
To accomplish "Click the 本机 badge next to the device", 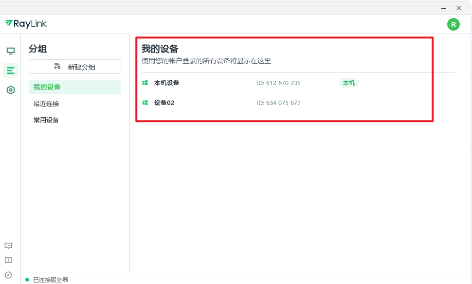I will point(347,83).
